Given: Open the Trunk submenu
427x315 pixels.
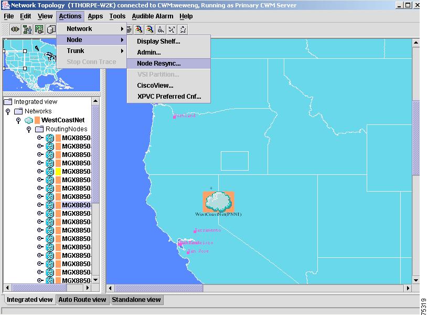Looking at the screenshot, I should (x=91, y=51).
